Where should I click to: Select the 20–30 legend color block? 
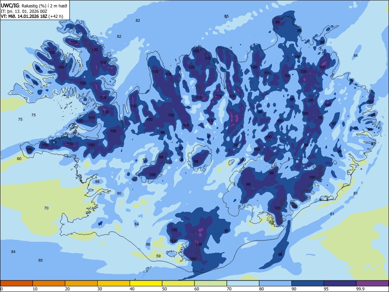click(81, 283)
